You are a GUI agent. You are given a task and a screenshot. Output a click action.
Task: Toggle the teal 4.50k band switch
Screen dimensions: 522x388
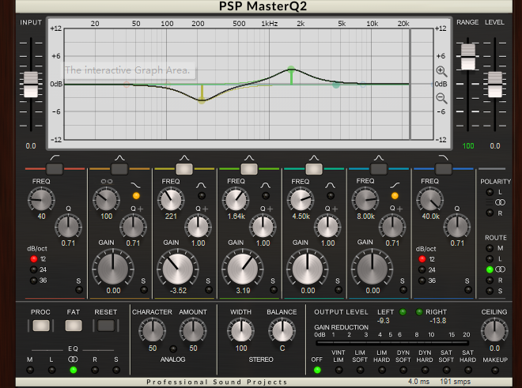coord(314,168)
